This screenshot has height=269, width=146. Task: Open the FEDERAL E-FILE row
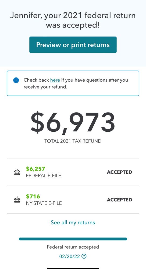[73, 172]
